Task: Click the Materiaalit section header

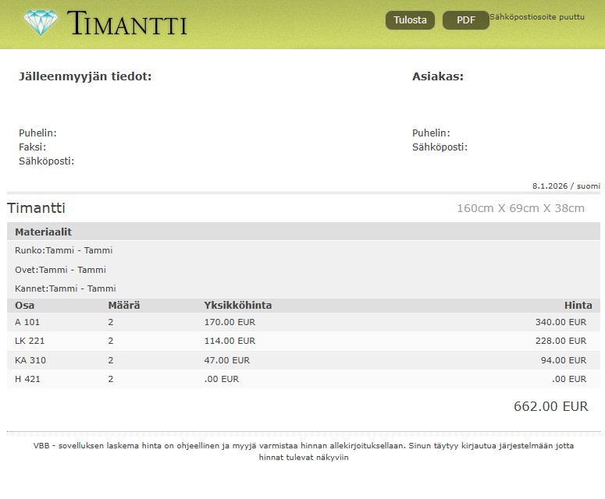Action: point(44,232)
